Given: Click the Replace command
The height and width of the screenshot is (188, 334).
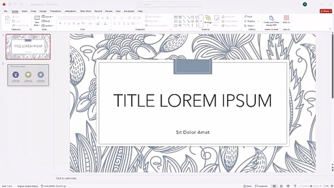Looking at the screenshot, I should [x=250, y=21].
